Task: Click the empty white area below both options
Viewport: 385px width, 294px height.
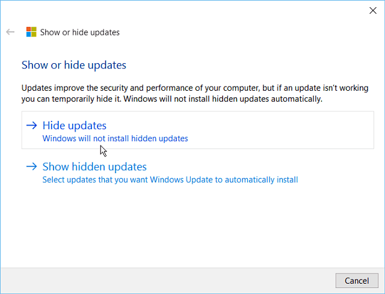Action: point(192,226)
